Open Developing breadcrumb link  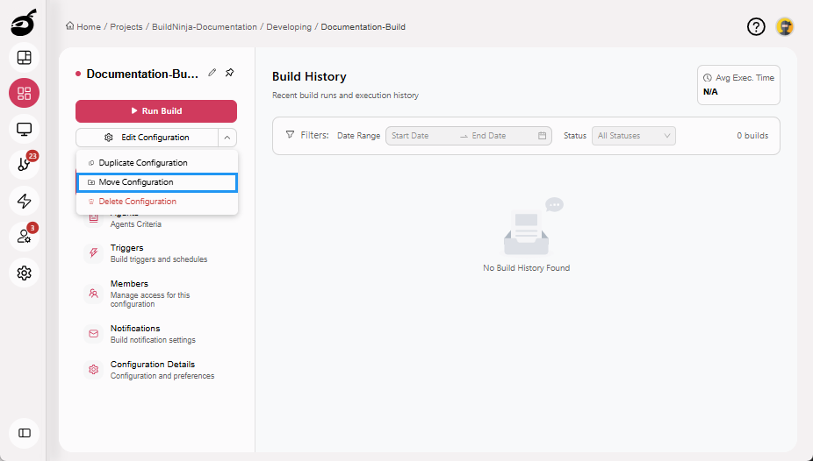click(x=289, y=27)
